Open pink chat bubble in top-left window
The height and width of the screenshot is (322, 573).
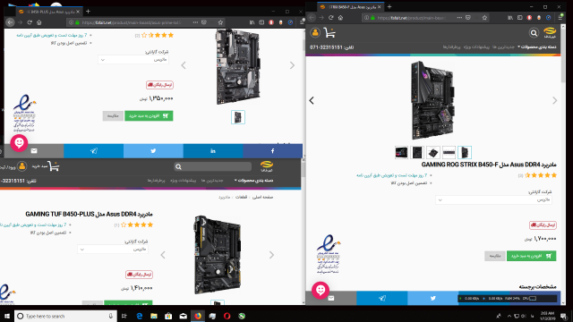[19, 143]
